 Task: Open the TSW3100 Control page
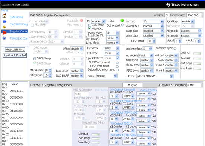pyautogui.click(x=19, y=38)
